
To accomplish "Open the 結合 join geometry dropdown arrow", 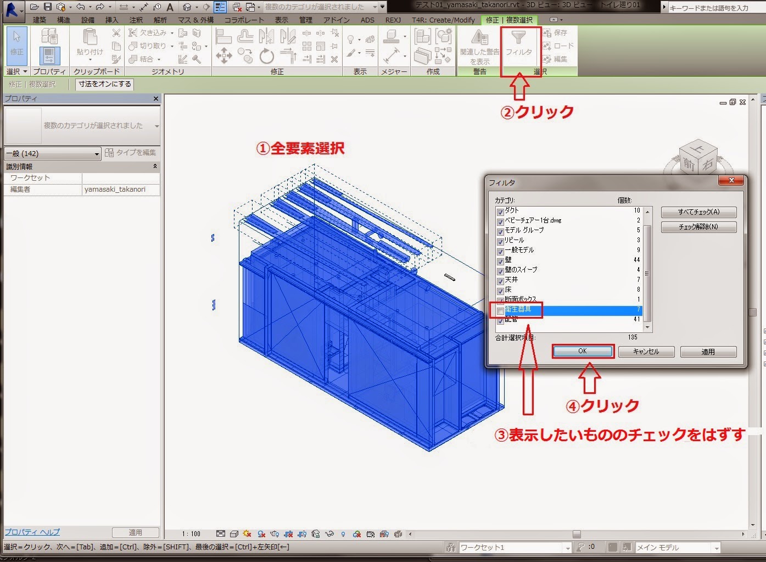I will (x=159, y=59).
